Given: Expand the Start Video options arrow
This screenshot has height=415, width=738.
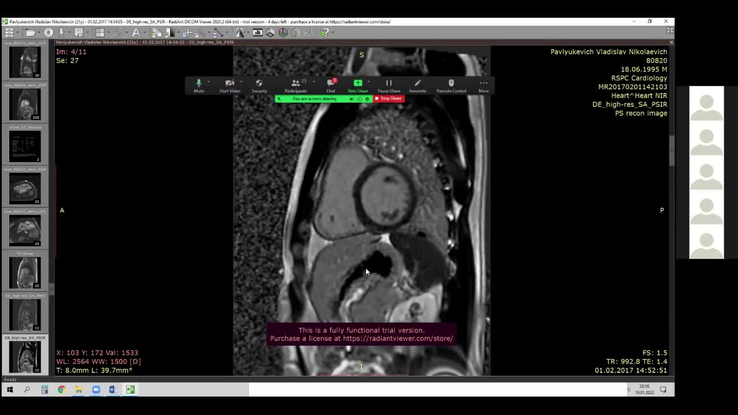Looking at the screenshot, I should (x=241, y=82).
